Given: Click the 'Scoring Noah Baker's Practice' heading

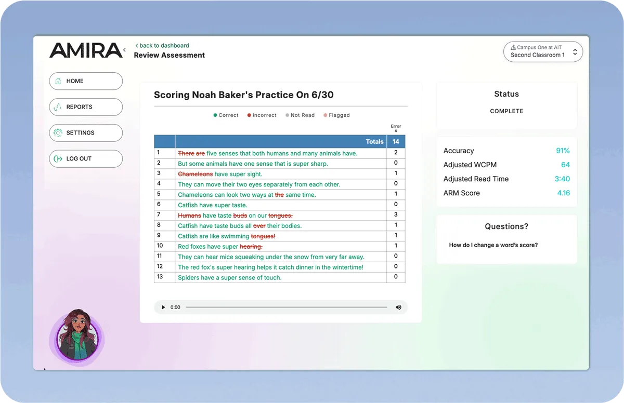Looking at the screenshot, I should 243,95.
